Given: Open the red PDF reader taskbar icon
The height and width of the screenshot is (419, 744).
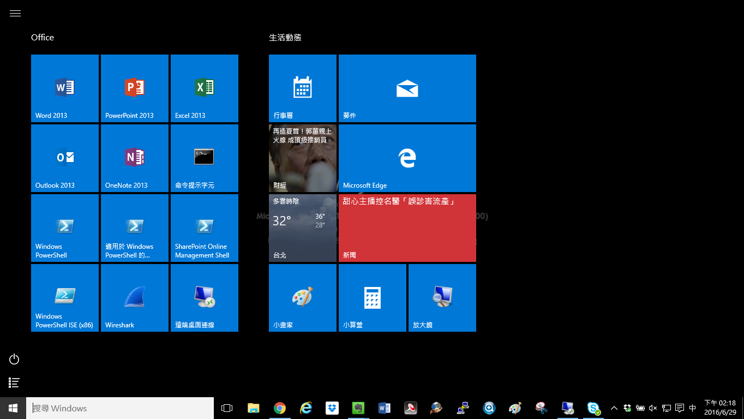Looking at the screenshot, I should (410, 408).
